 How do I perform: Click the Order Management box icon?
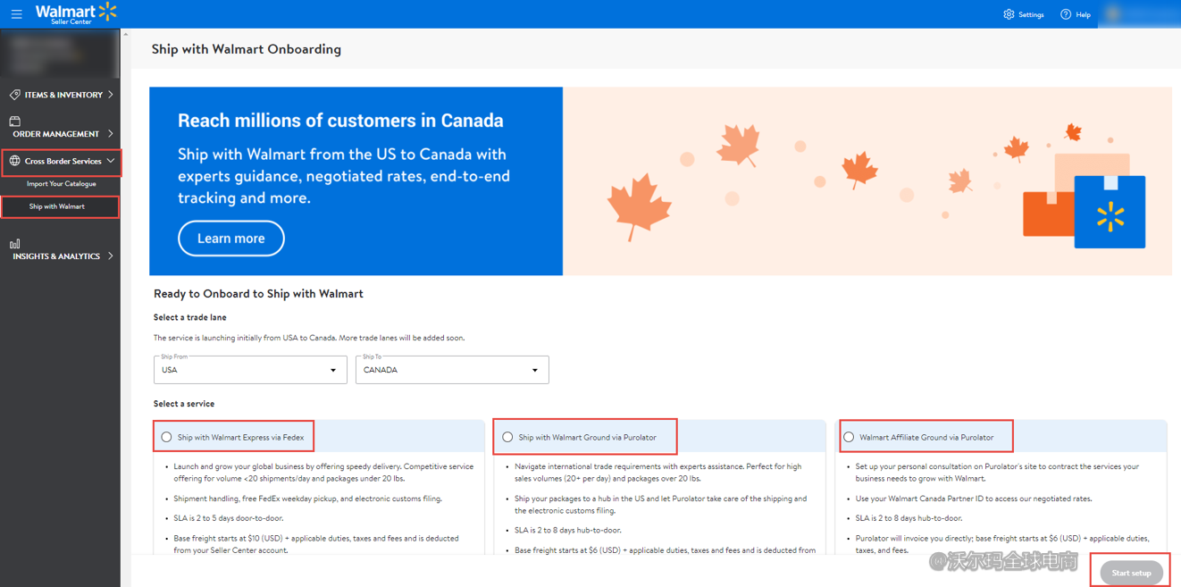(15, 121)
